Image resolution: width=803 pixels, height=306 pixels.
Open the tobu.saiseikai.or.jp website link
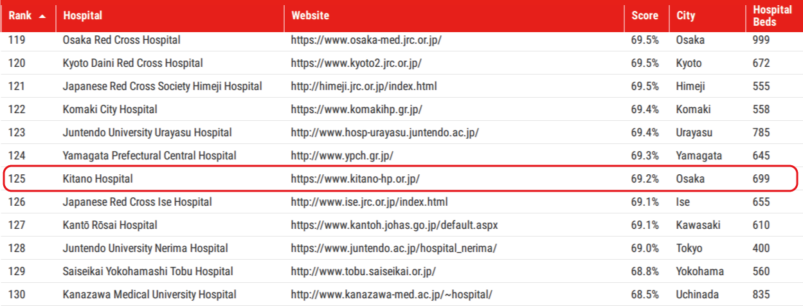tap(363, 271)
